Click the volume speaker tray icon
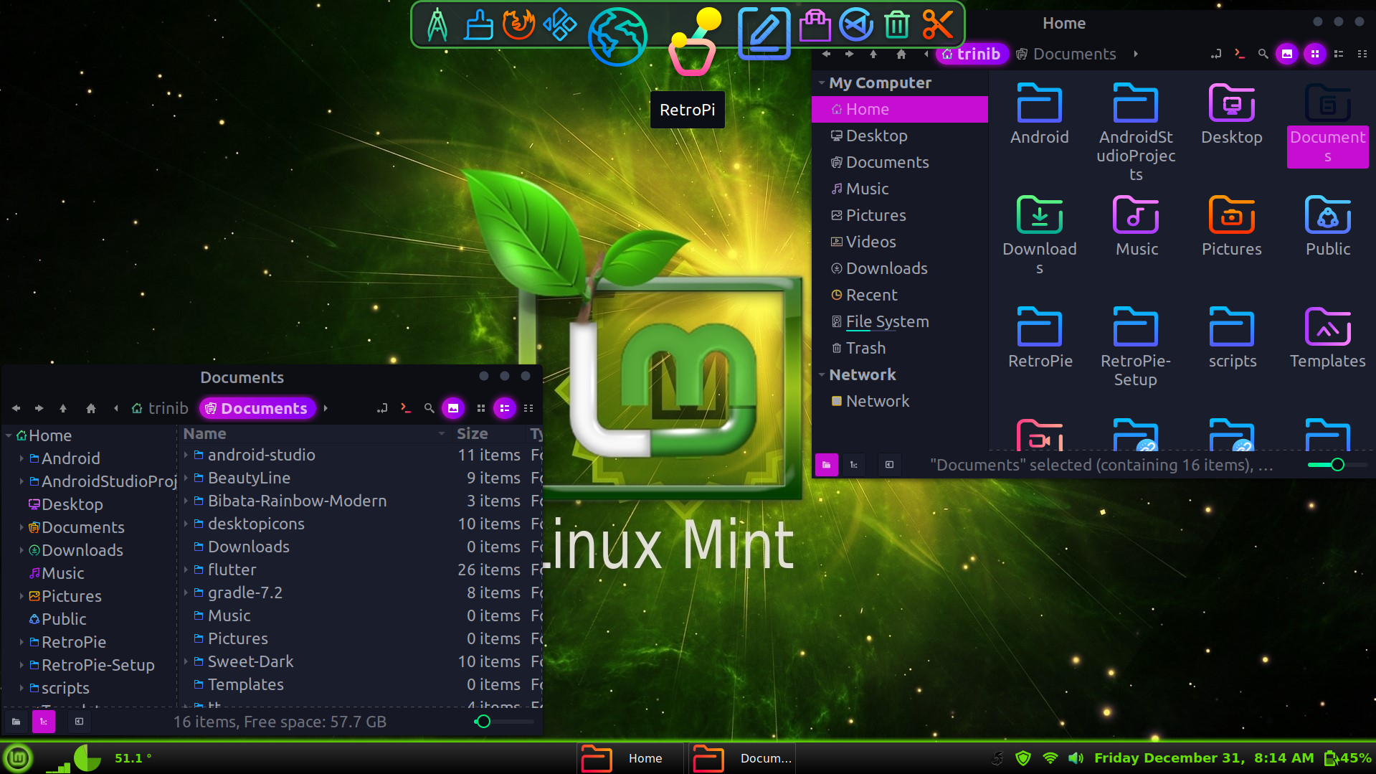The height and width of the screenshot is (774, 1376). 1076,758
